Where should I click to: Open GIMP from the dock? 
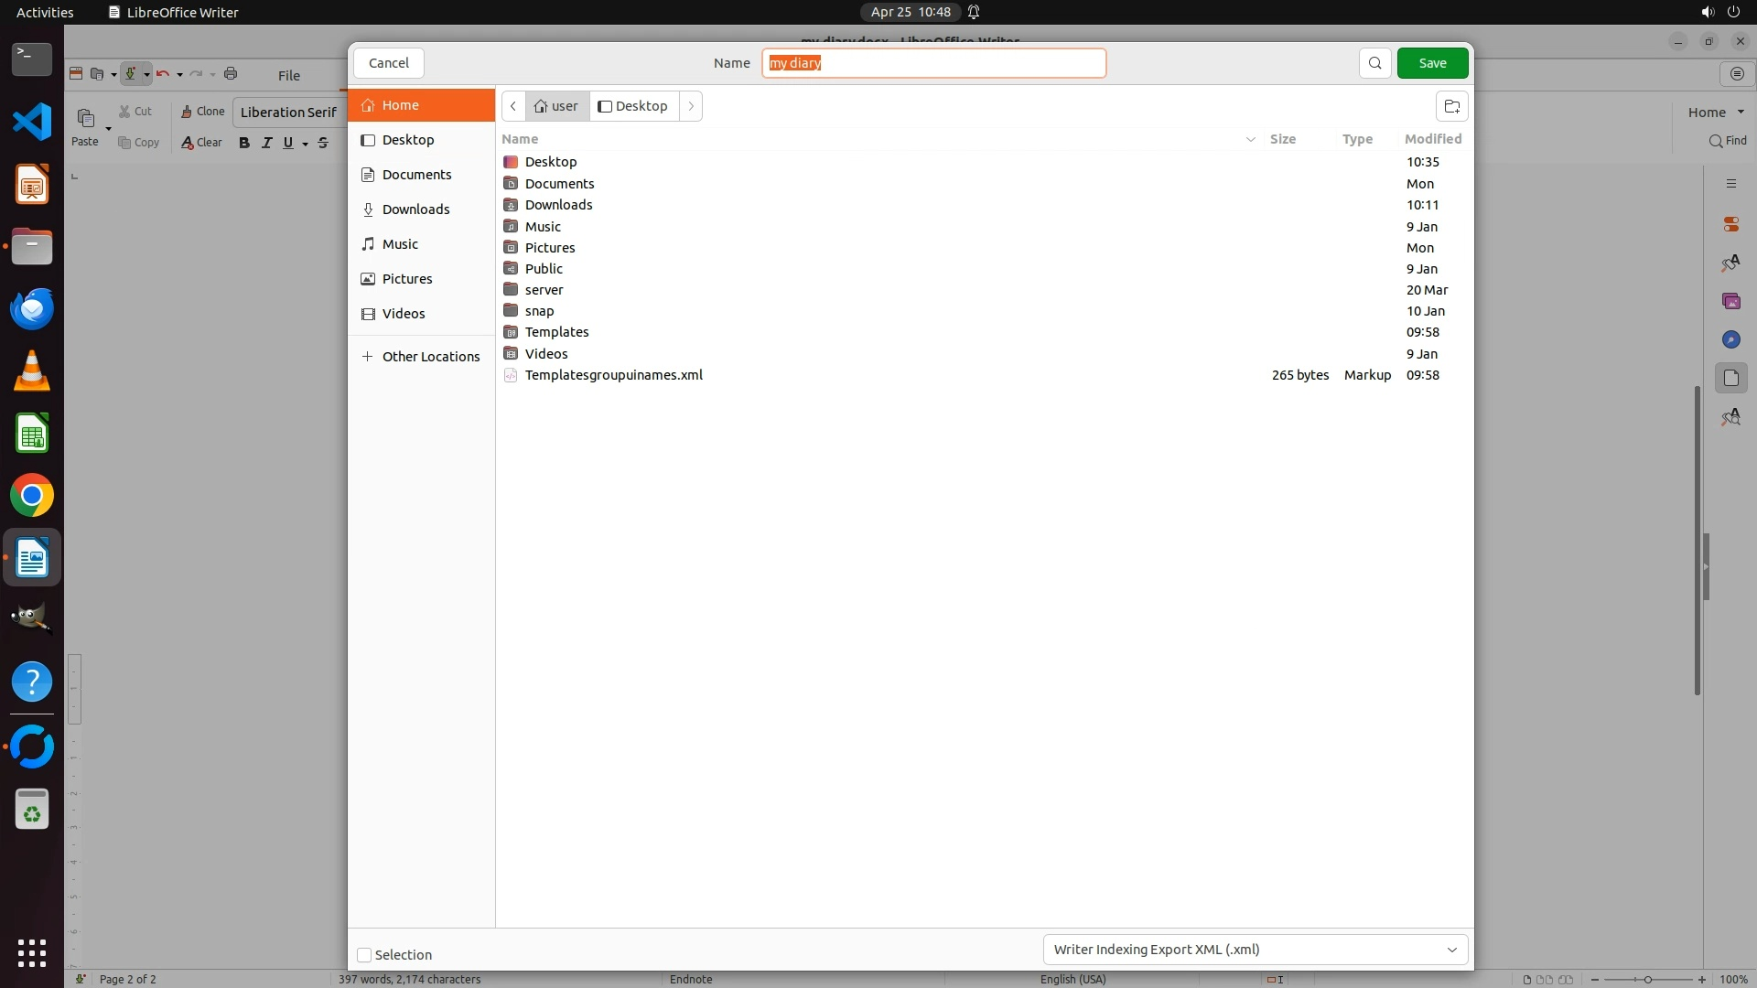point(32,618)
